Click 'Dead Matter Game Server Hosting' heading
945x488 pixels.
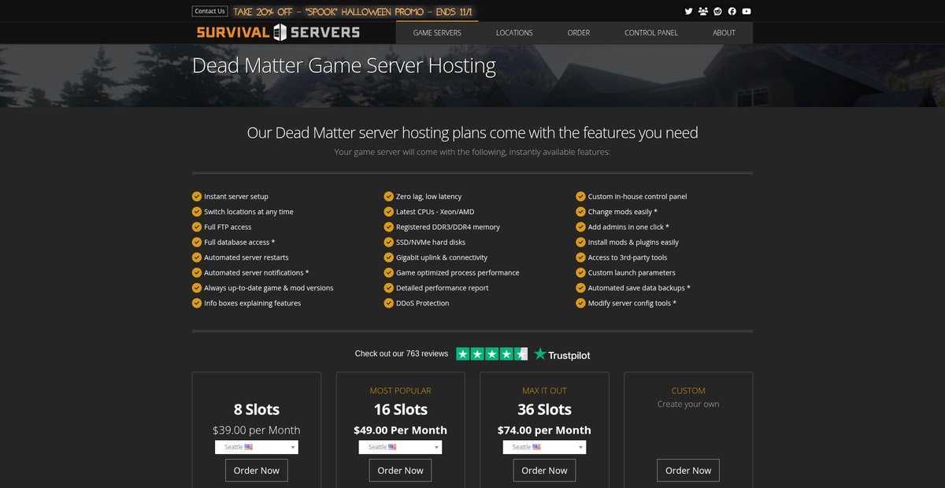click(344, 65)
